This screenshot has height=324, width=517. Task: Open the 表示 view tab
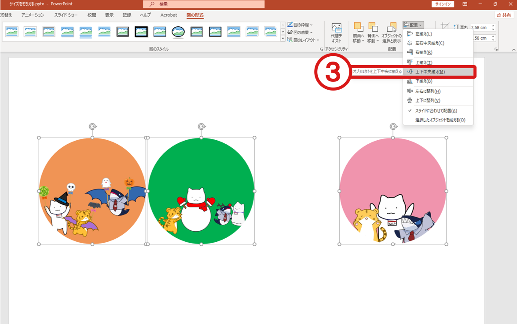109,15
